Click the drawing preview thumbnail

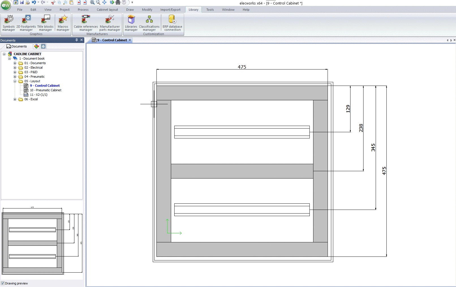[42, 240]
